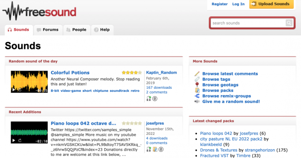
Task: Open Drones & Textures pack link
Action: coord(219,150)
